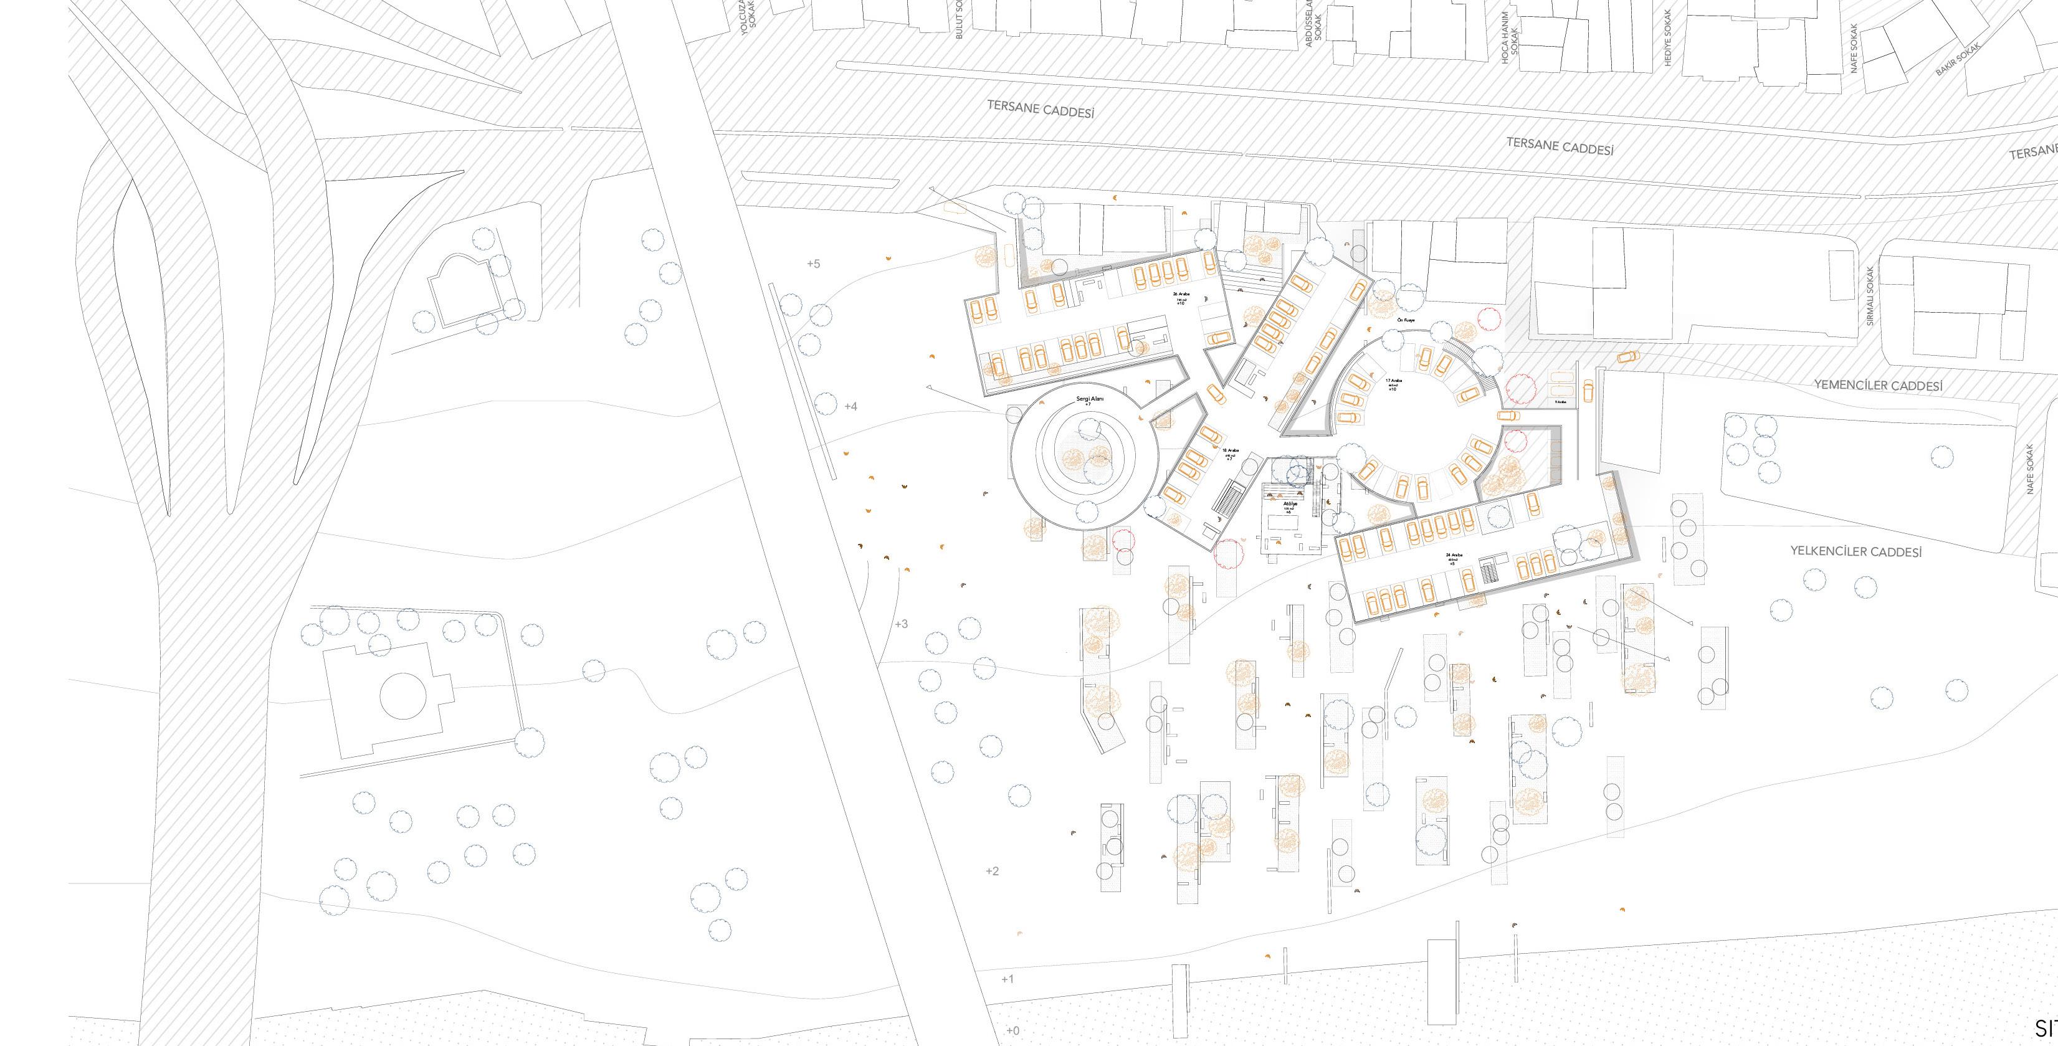Click the +2 elevation marker
The height and width of the screenshot is (1046, 2058).
click(x=991, y=871)
